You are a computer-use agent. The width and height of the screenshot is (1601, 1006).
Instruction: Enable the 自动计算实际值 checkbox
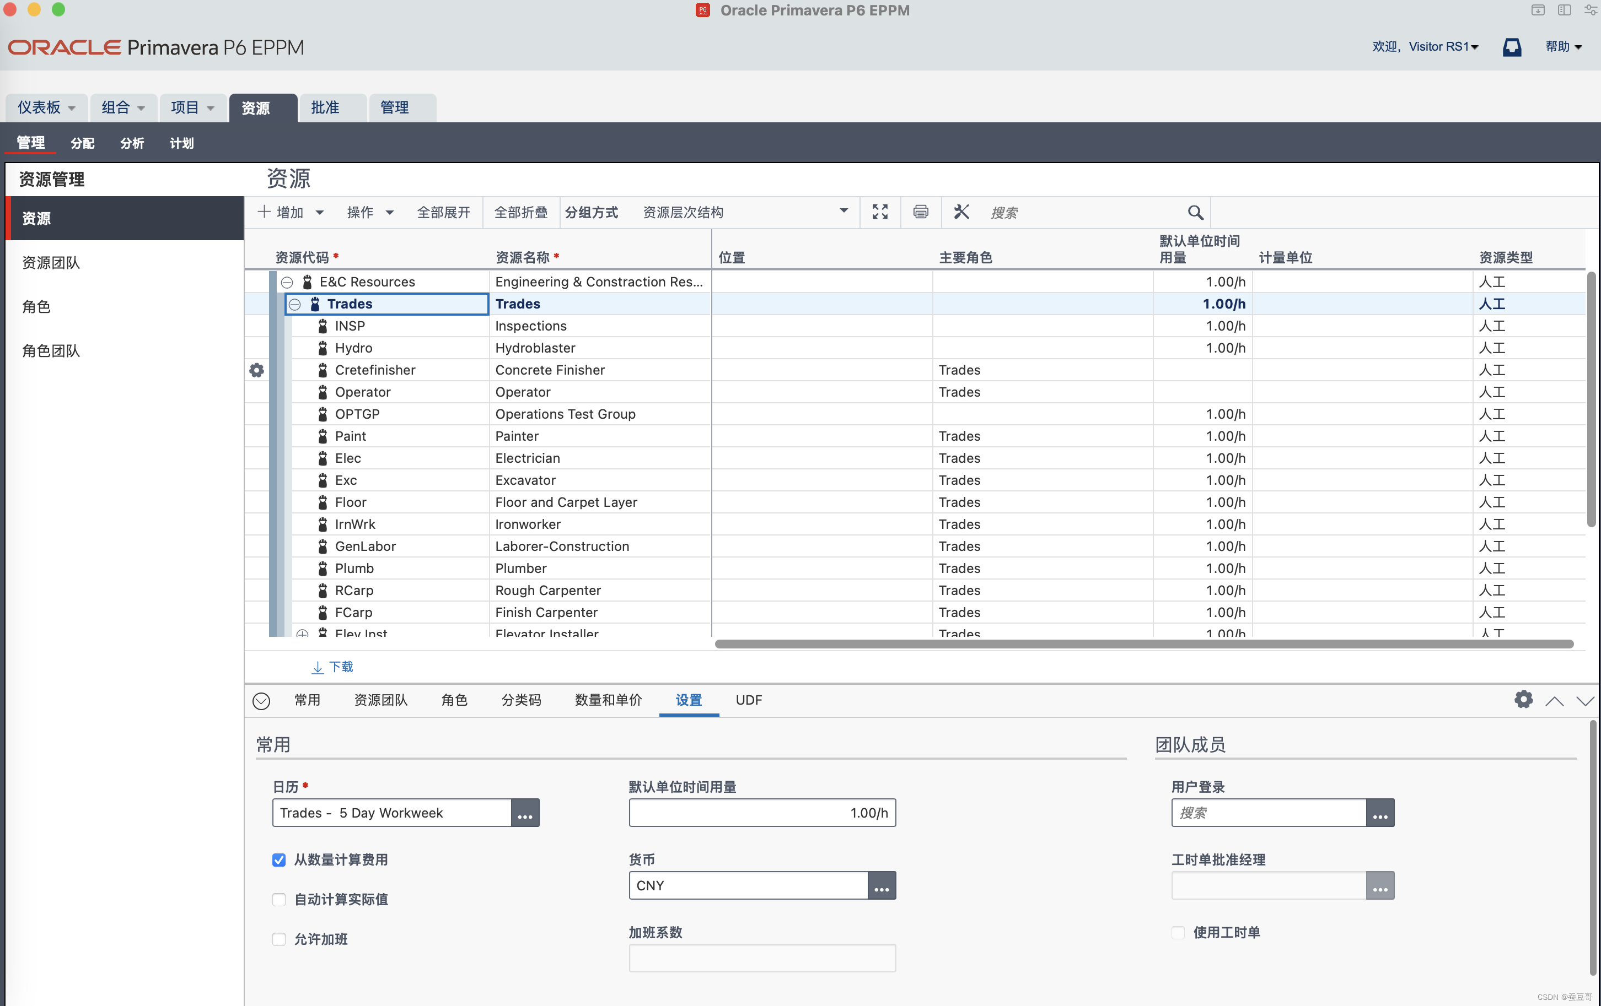point(278,899)
